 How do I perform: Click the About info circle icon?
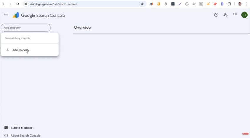(x=6, y=135)
